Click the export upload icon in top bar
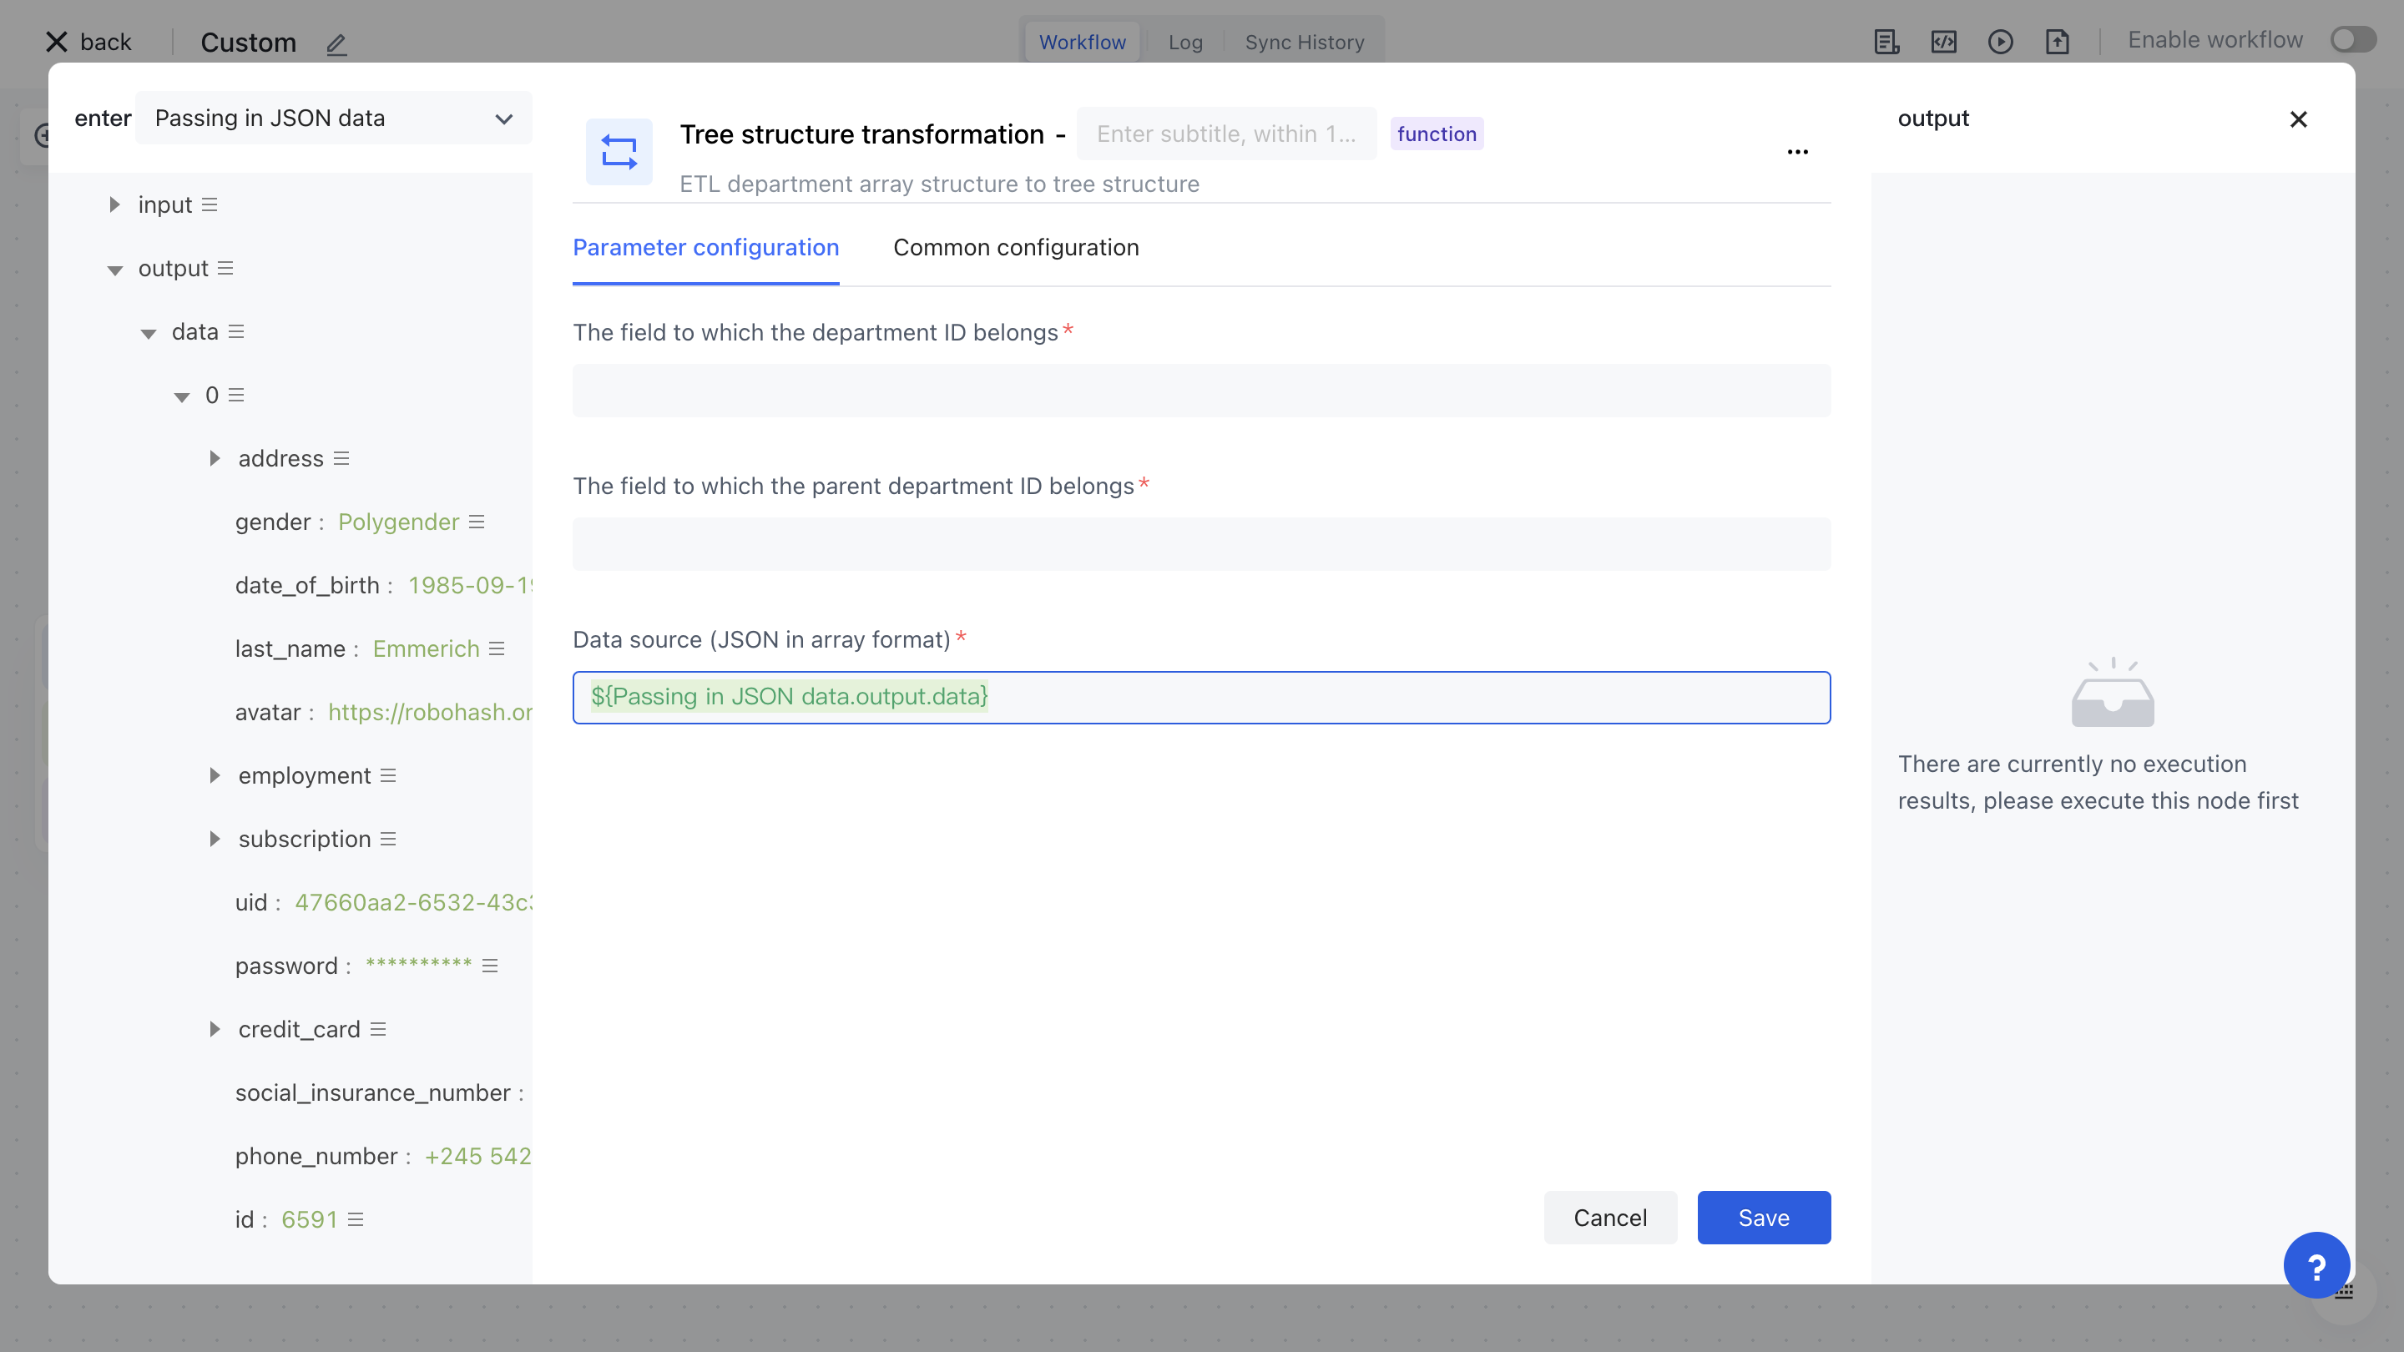The width and height of the screenshot is (2404, 1352). (x=2057, y=42)
